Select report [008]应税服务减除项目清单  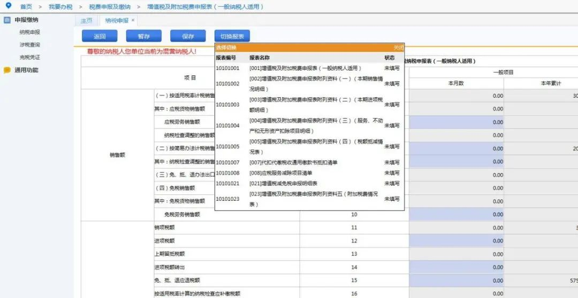tap(281, 173)
